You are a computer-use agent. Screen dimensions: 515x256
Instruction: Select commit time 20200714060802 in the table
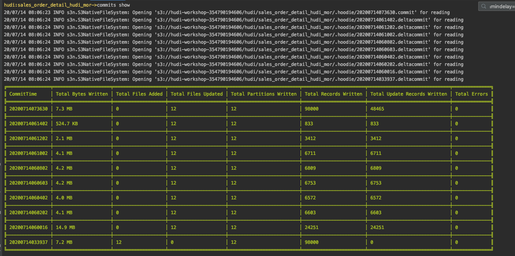pos(29,168)
